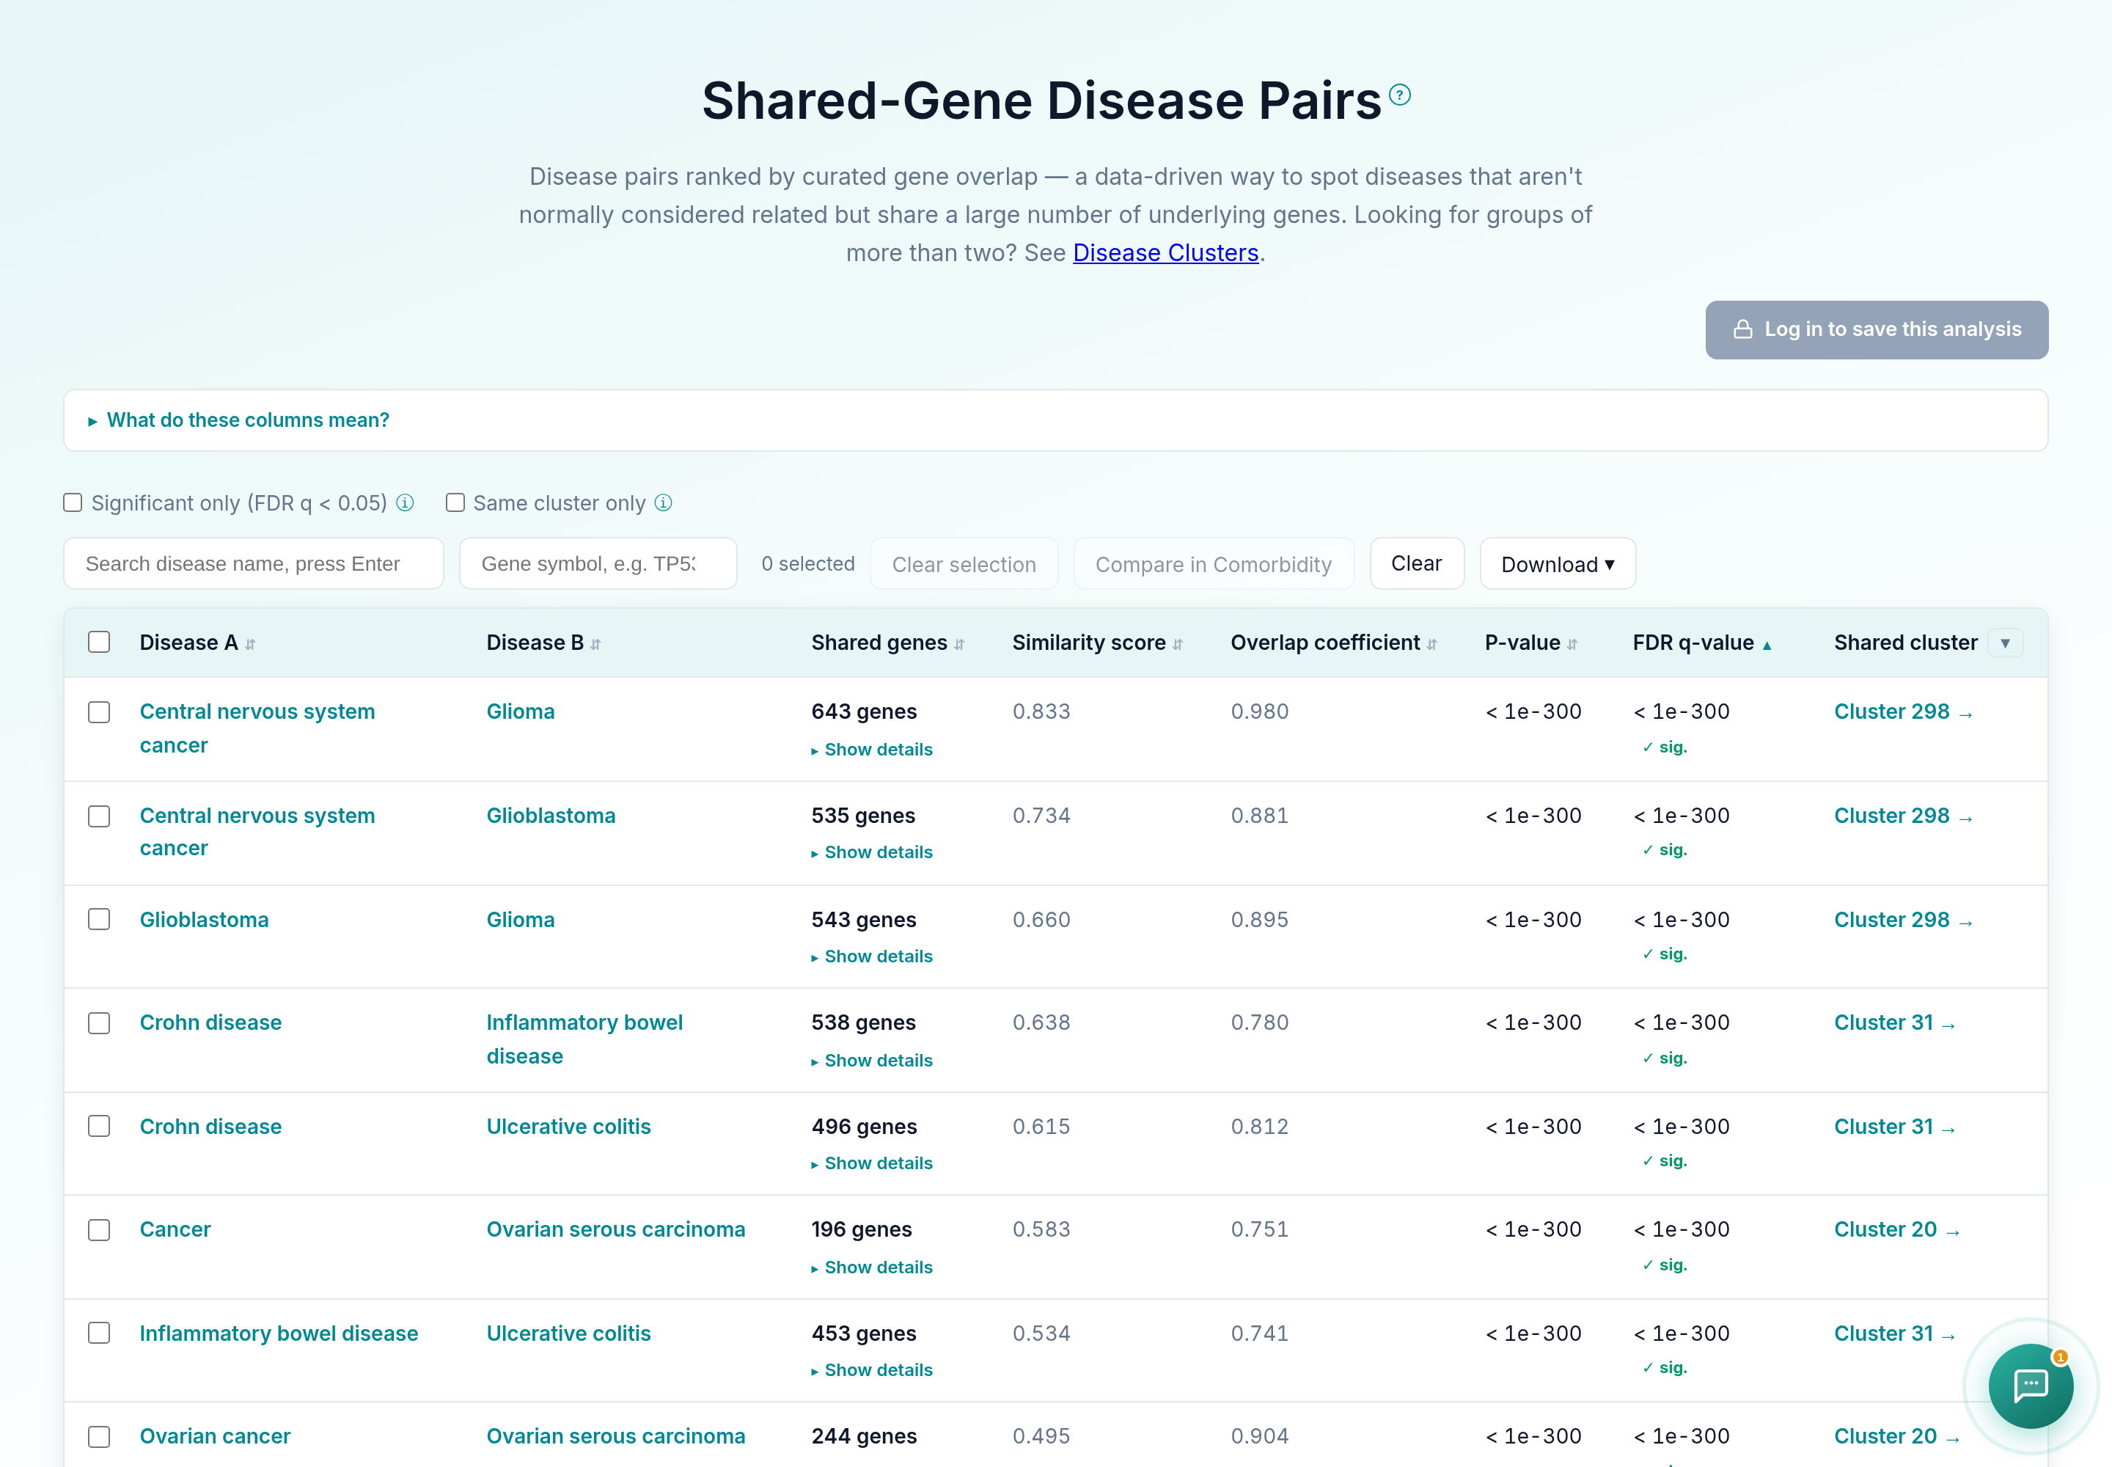
Task: Check the Glioblastoma–Glioma row checkbox
Action: pos(99,919)
